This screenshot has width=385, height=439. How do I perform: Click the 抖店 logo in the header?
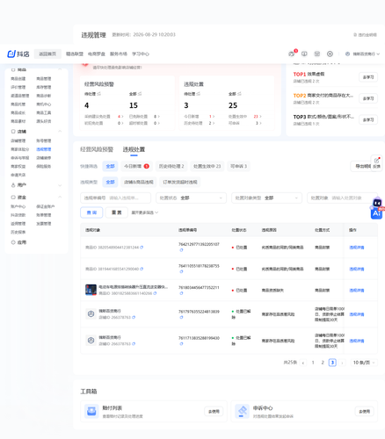(18, 54)
